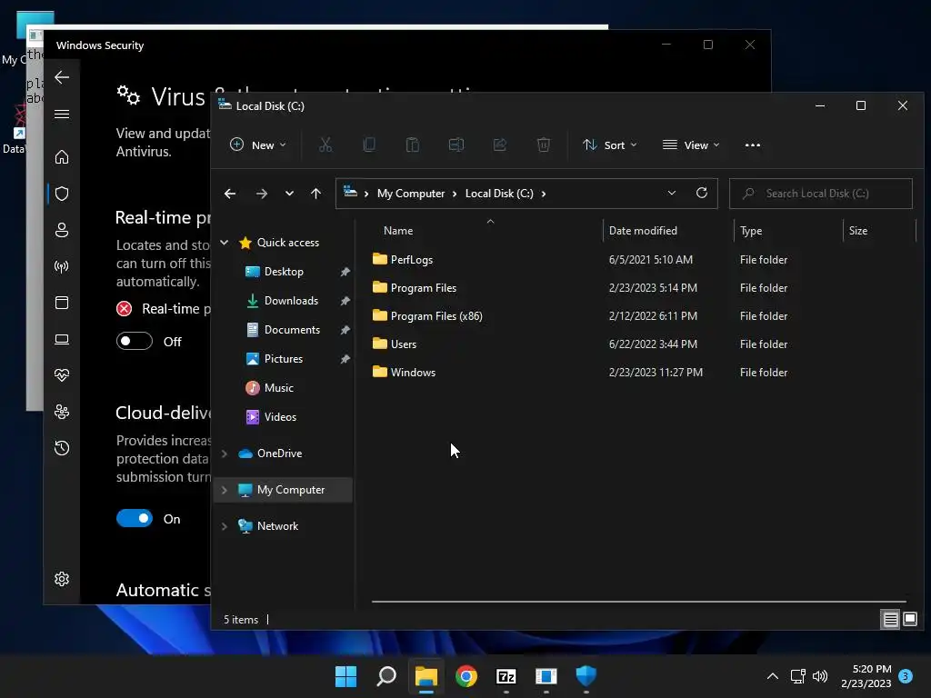The width and height of the screenshot is (931, 698).
Task: Open Virus & threat protection shield in sidebar
Action: (62, 194)
